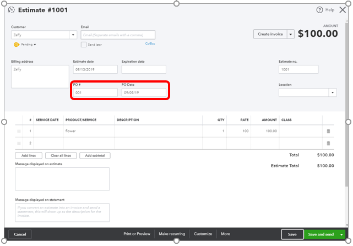Click the Create invoice button
The height and width of the screenshot is (246, 353).
(270, 34)
